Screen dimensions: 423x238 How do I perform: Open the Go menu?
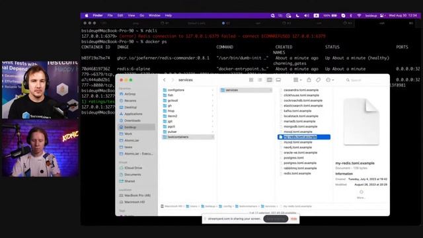pos(142,15)
